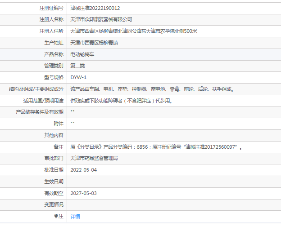Click the 变更情况 label
The height and width of the screenshot is (226, 281).
point(54,204)
